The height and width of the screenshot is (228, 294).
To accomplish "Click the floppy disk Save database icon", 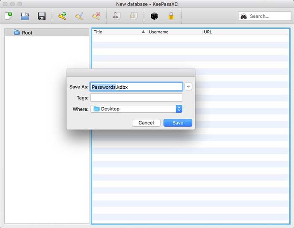I will (42, 16).
